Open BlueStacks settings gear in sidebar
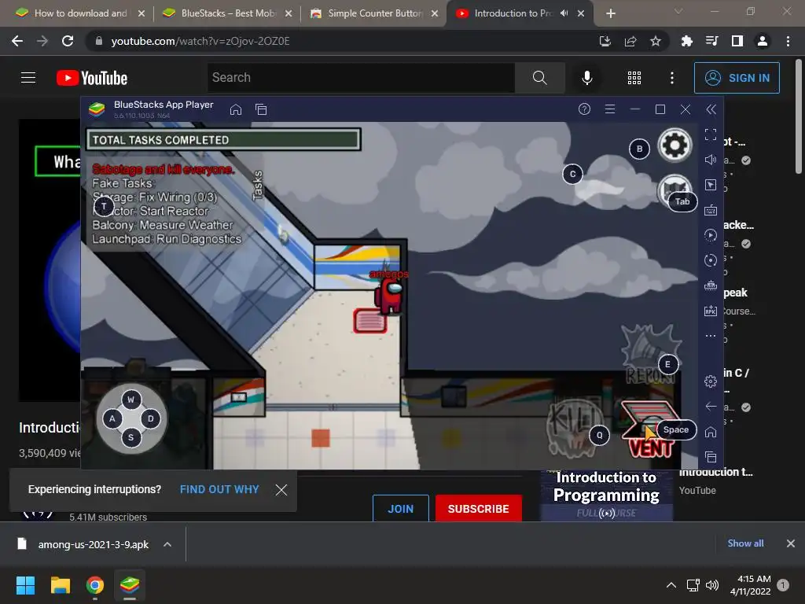Image resolution: width=805 pixels, height=604 pixels. pos(711,381)
